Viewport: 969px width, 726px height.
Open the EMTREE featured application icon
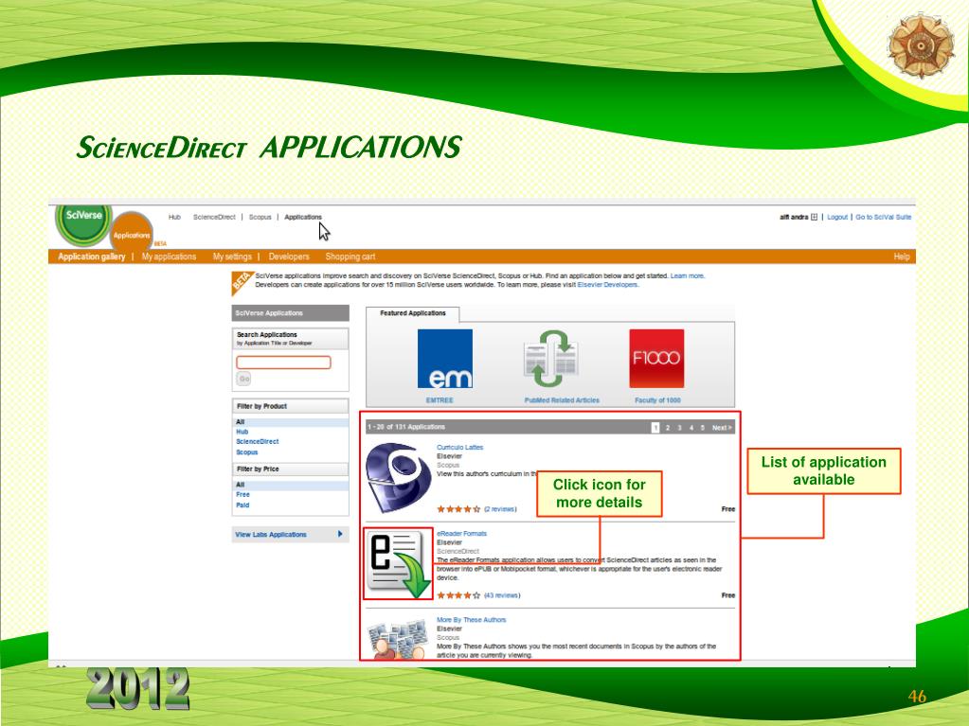(445, 359)
